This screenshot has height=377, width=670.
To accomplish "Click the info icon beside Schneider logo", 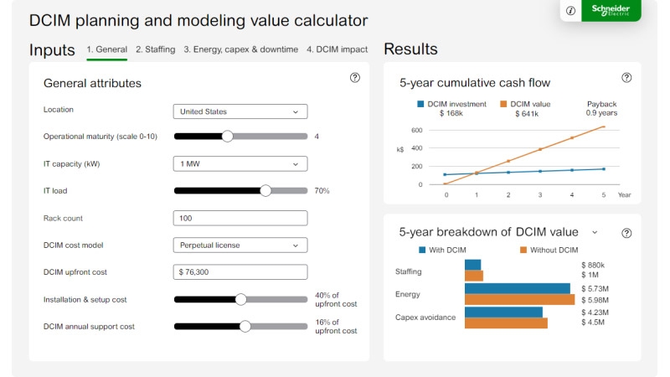I will coord(571,11).
